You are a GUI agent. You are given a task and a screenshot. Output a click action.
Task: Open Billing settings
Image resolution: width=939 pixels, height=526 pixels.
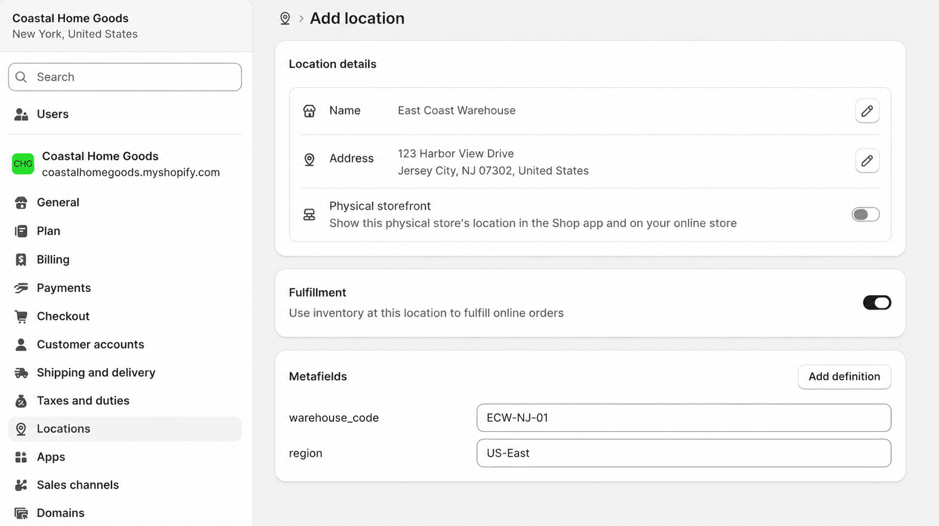(124, 259)
